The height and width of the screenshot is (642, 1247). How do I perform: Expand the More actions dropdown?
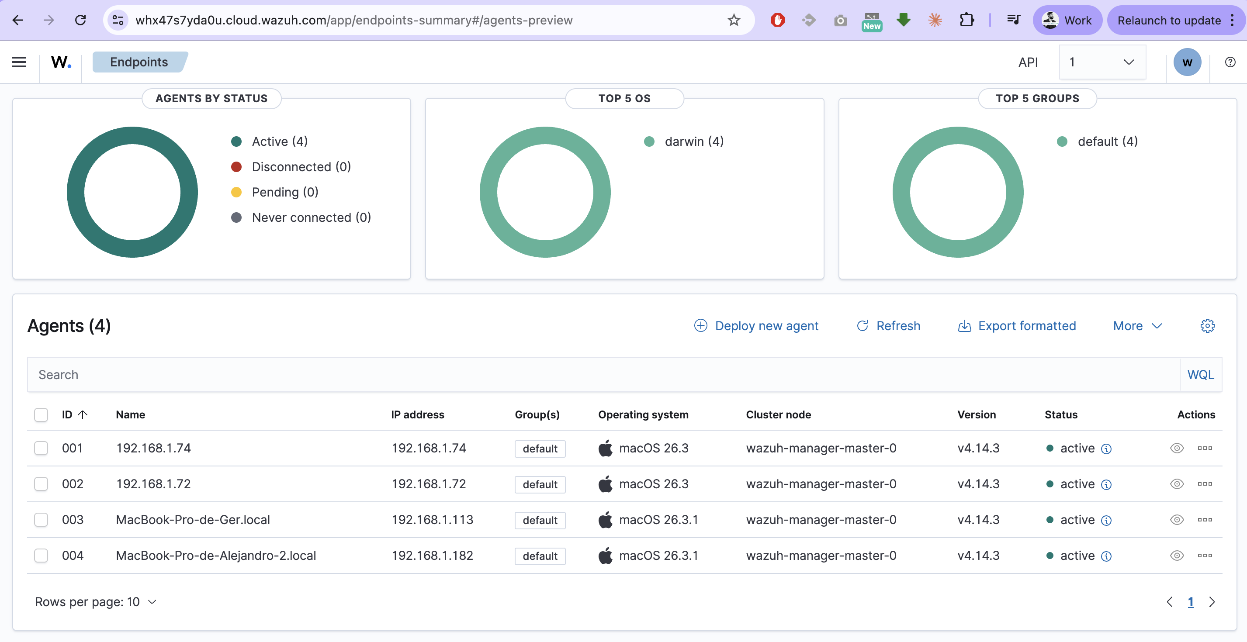coord(1136,326)
